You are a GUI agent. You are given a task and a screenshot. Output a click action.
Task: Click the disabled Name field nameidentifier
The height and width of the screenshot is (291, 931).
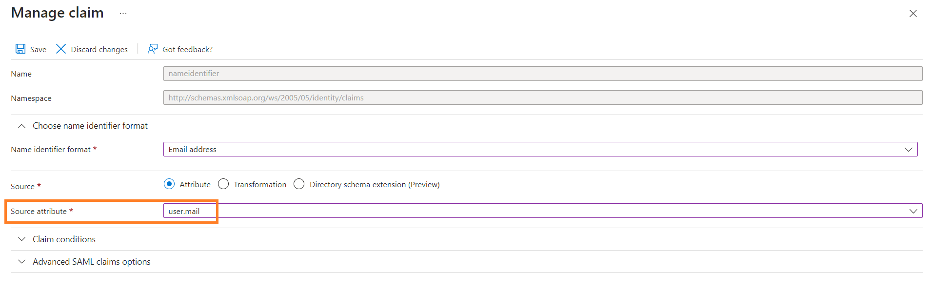click(543, 74)
